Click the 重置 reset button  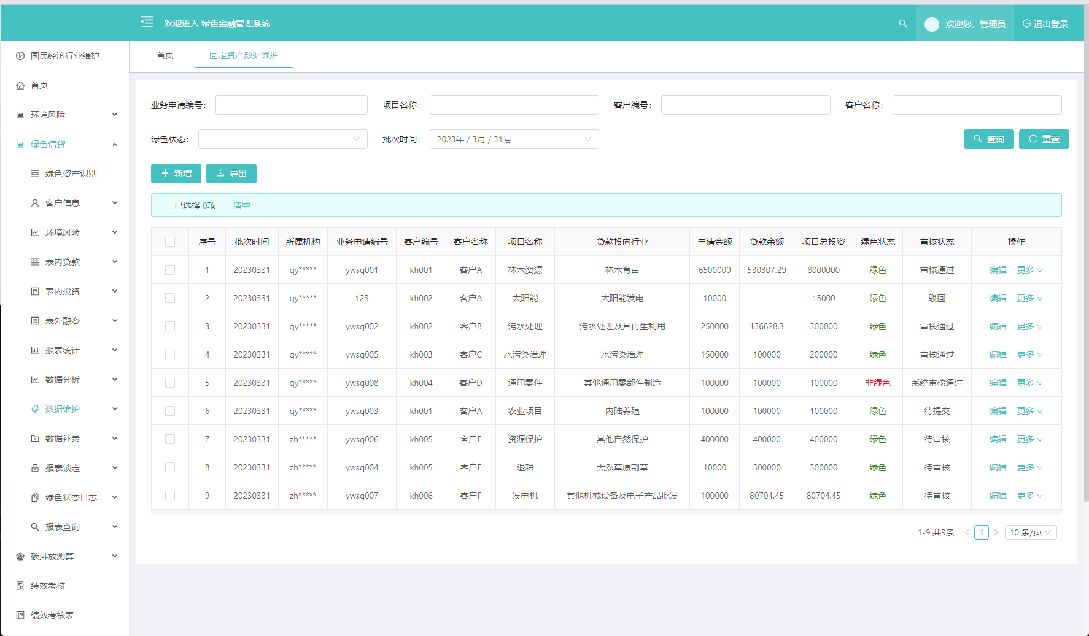(x=1044, y=139)
